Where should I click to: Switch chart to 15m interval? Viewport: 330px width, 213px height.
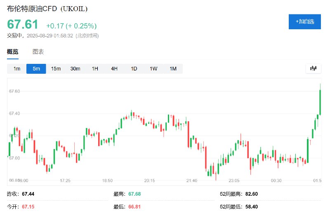(56, 69)
